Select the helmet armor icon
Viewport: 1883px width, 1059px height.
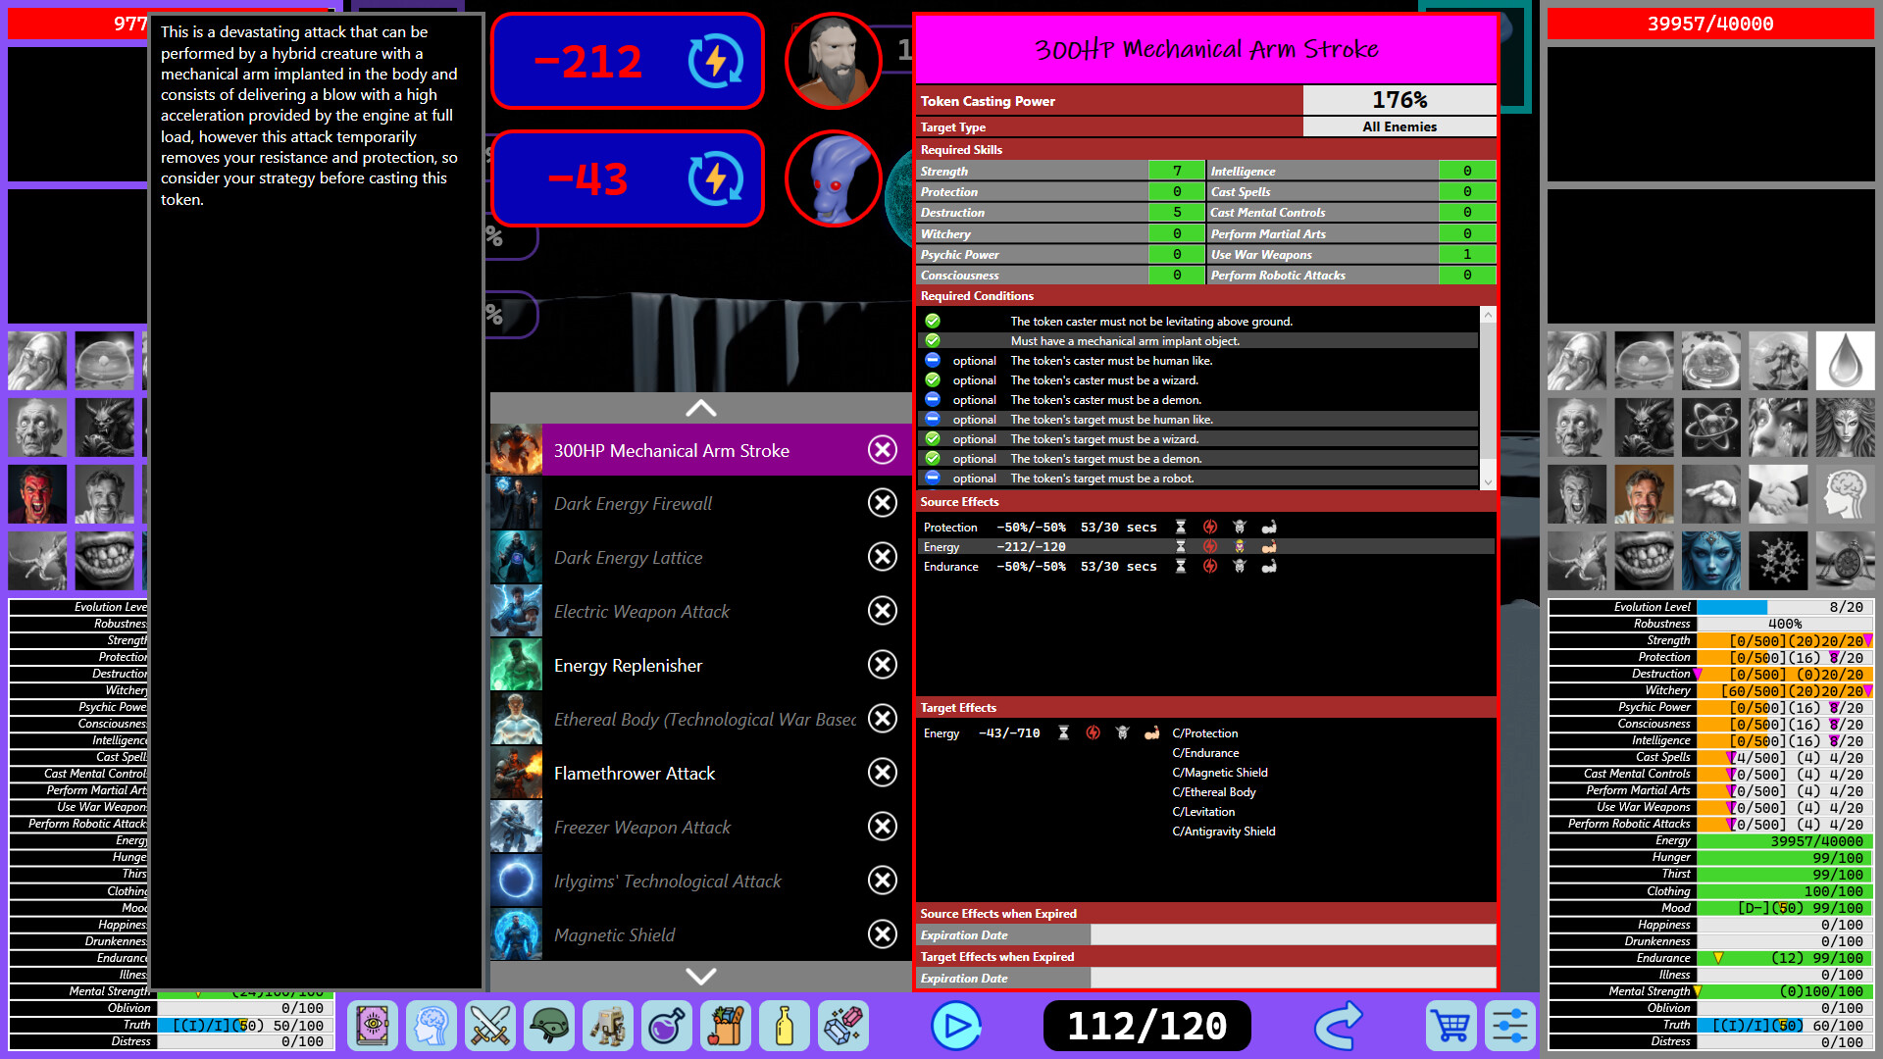point(549,1026)
